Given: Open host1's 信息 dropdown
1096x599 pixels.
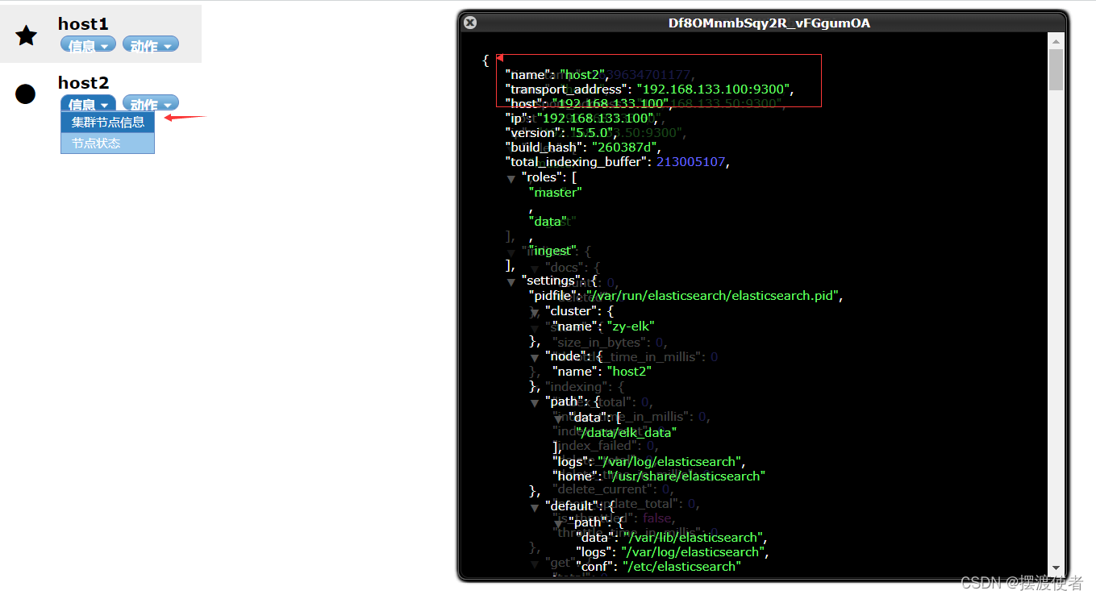Looking at the screenshot, I should [88, 45].
